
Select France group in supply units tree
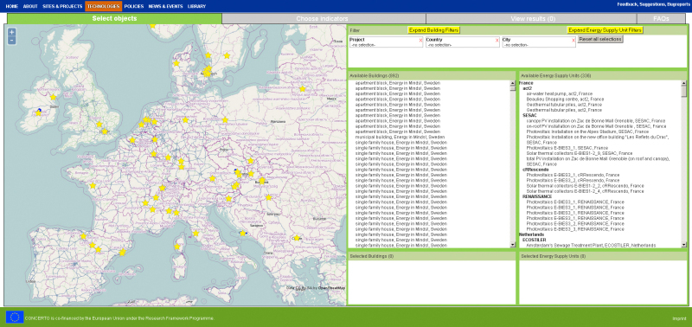point(526,83)
